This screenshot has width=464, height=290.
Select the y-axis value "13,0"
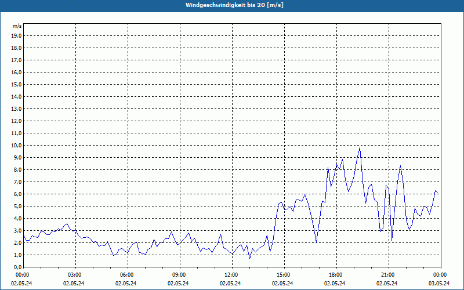tap(16, 109)
